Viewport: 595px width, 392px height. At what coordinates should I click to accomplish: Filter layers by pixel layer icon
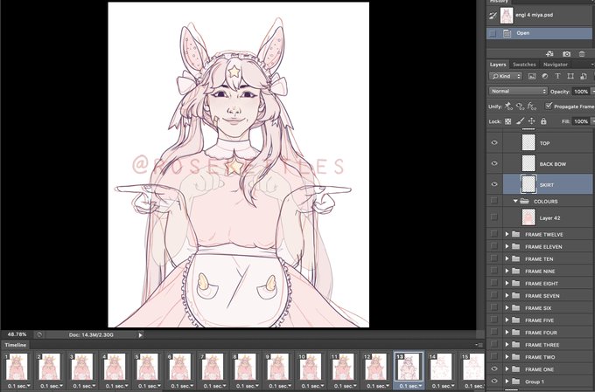click(x=532, y=76)
